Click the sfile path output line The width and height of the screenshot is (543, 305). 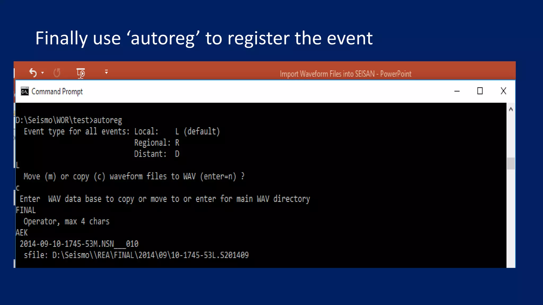click(x=136, y=255)
